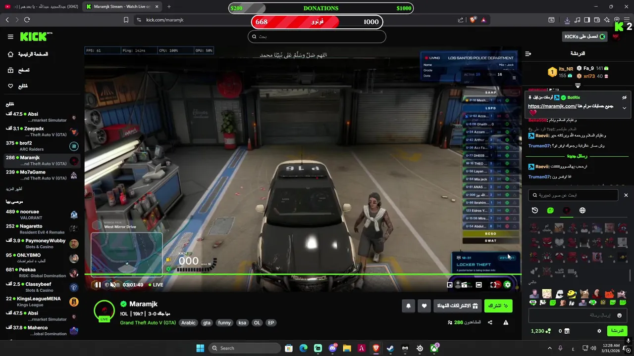Follow Maramjk with the heart button

coord(424,306)
